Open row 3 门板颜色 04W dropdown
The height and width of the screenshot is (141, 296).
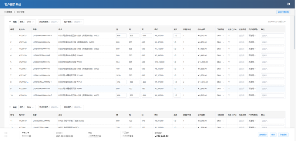(221, 49)
